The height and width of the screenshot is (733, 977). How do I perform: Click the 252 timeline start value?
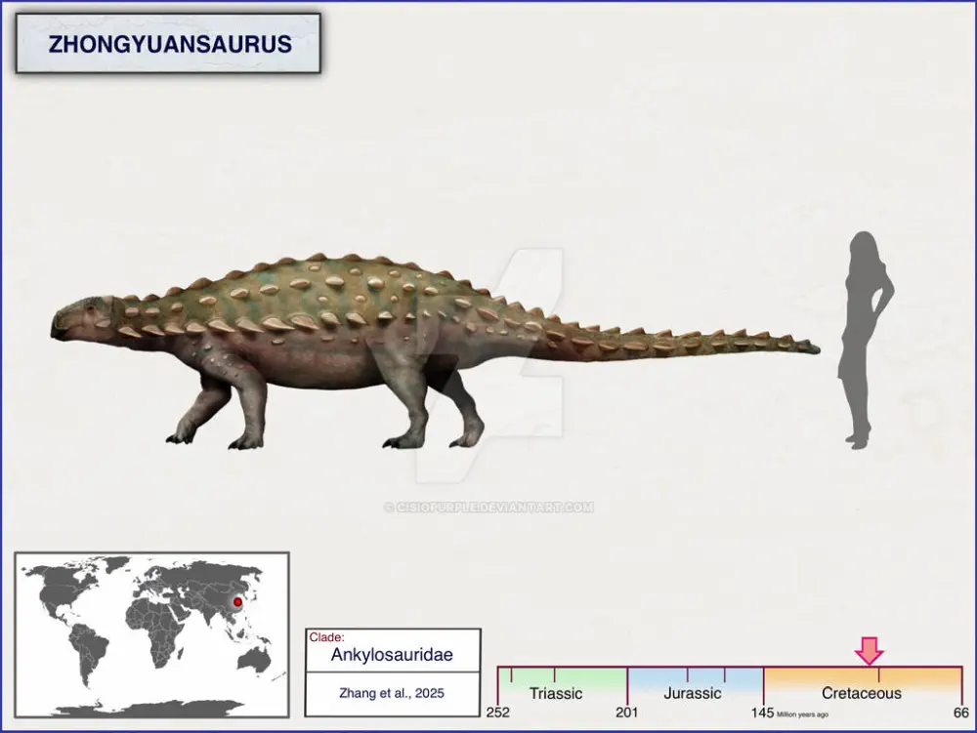[500, 713]
